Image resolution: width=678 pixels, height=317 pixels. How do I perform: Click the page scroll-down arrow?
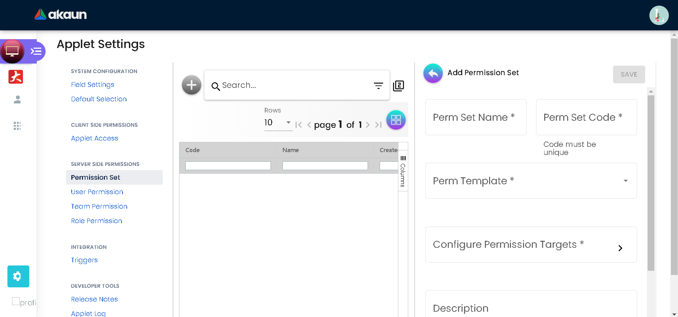click(674, 314)
